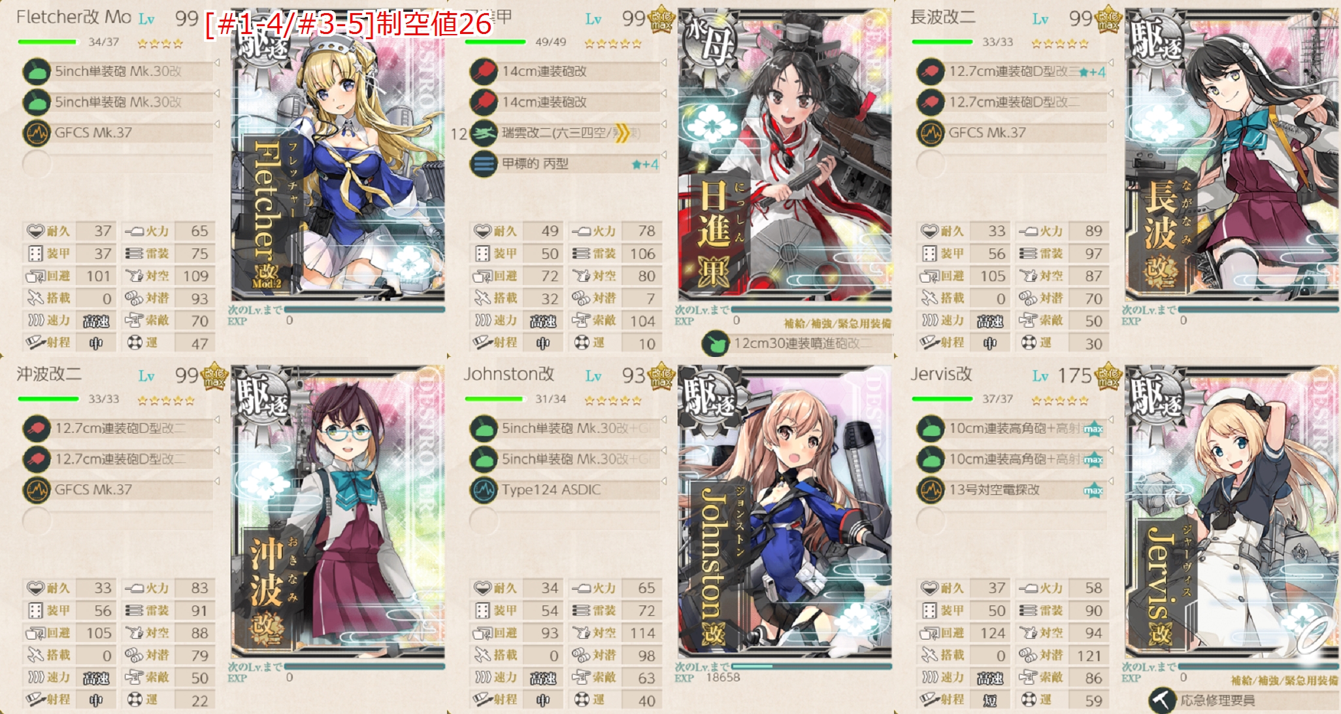
Task: Click the radar icon next to Fletcher's GFCS Mk.37
Action: (37, 133)
